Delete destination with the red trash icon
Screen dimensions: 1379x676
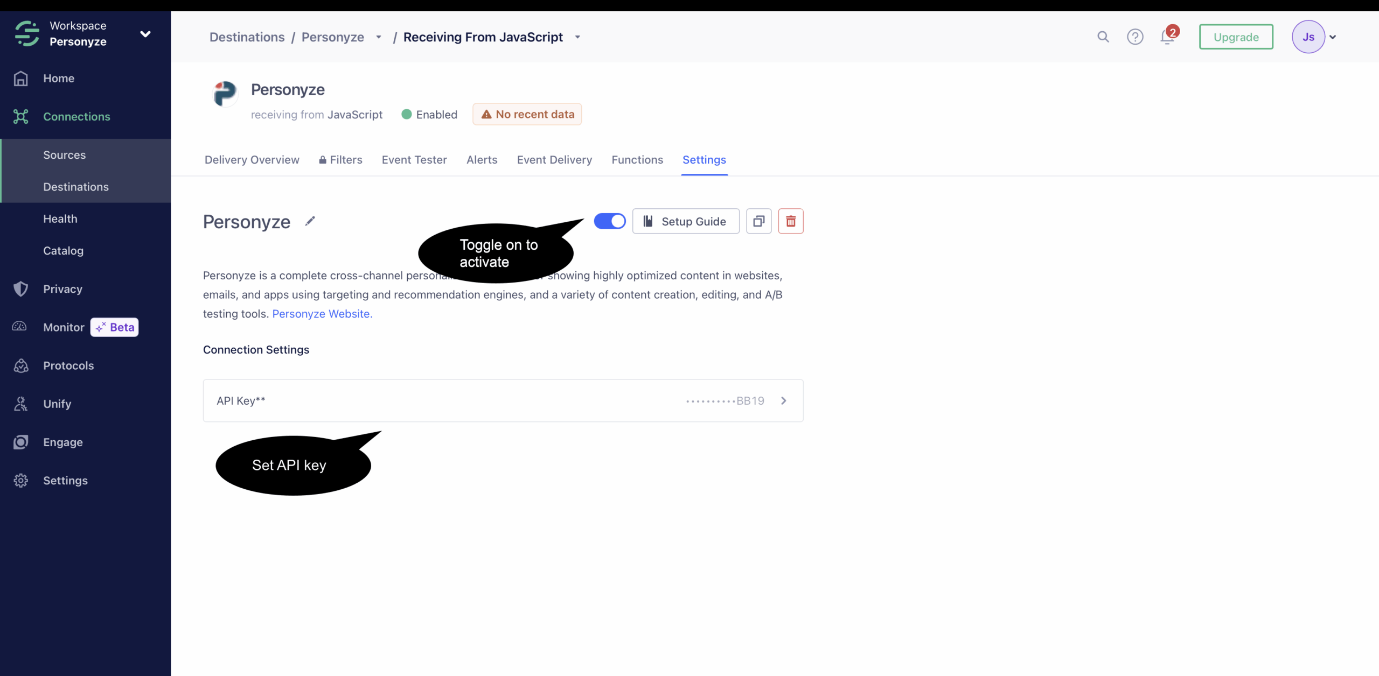(790, 221)
